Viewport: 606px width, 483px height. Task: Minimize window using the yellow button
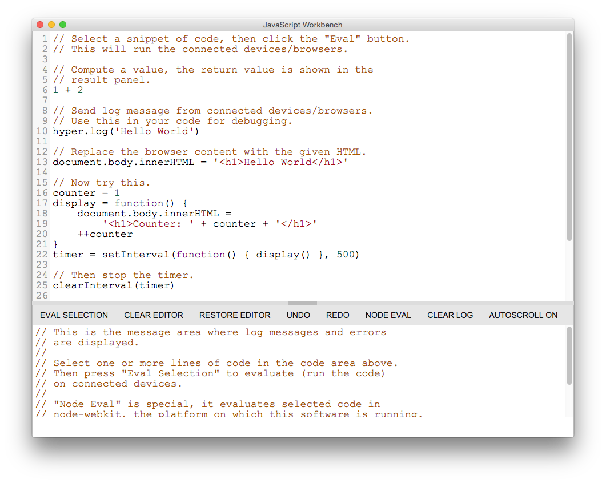[51, 25]
